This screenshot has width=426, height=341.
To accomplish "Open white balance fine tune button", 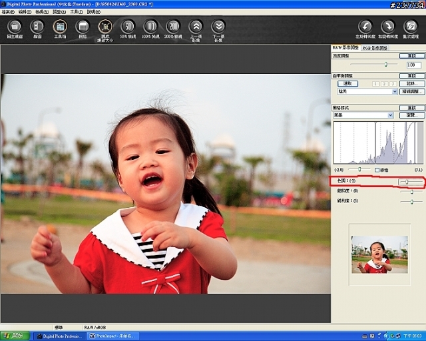I will click(412, 92).
